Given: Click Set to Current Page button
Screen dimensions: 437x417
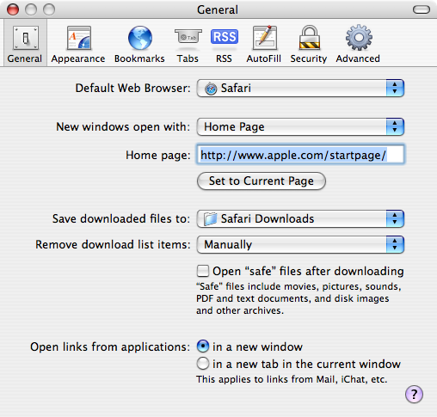Looking at the screenshot, I should pyautogui.click(x=262, y=181).
